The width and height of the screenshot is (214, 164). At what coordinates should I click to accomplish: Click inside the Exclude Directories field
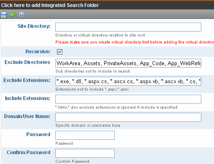pos(128,63)
